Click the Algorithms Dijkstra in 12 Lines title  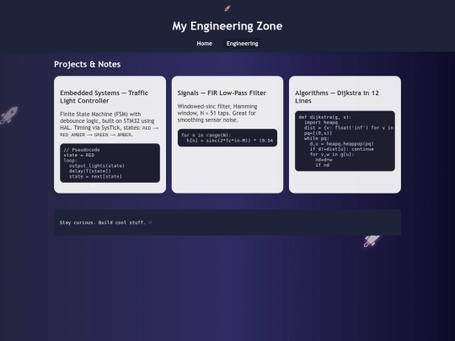pos(337,97)
